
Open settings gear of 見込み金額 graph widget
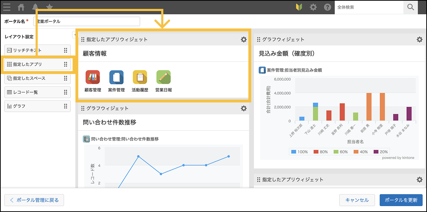point(420,39)
